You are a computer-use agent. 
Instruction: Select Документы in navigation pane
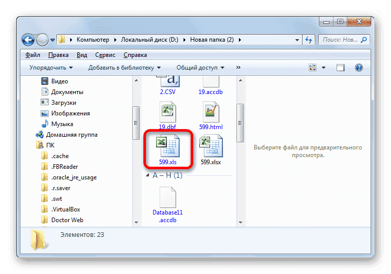(x=67, y=92)
